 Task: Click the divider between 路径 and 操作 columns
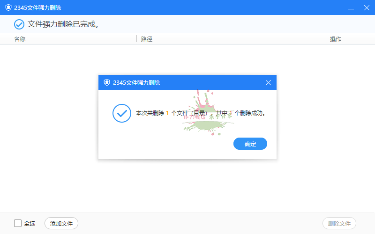pyautogui.click(x=296, y=39)
